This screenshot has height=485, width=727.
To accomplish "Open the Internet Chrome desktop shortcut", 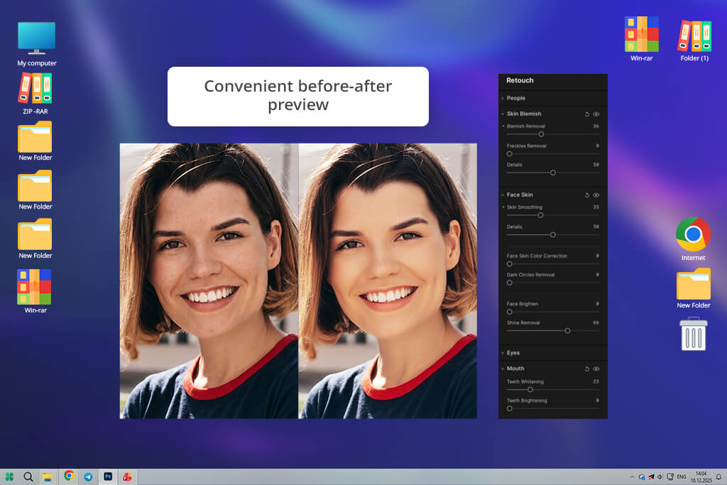I will coord(693,239).
